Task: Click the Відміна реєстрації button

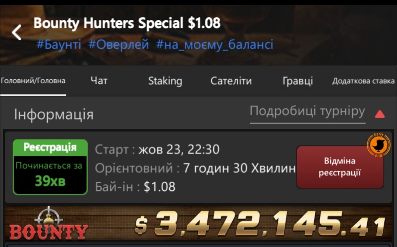Action: 340,167
